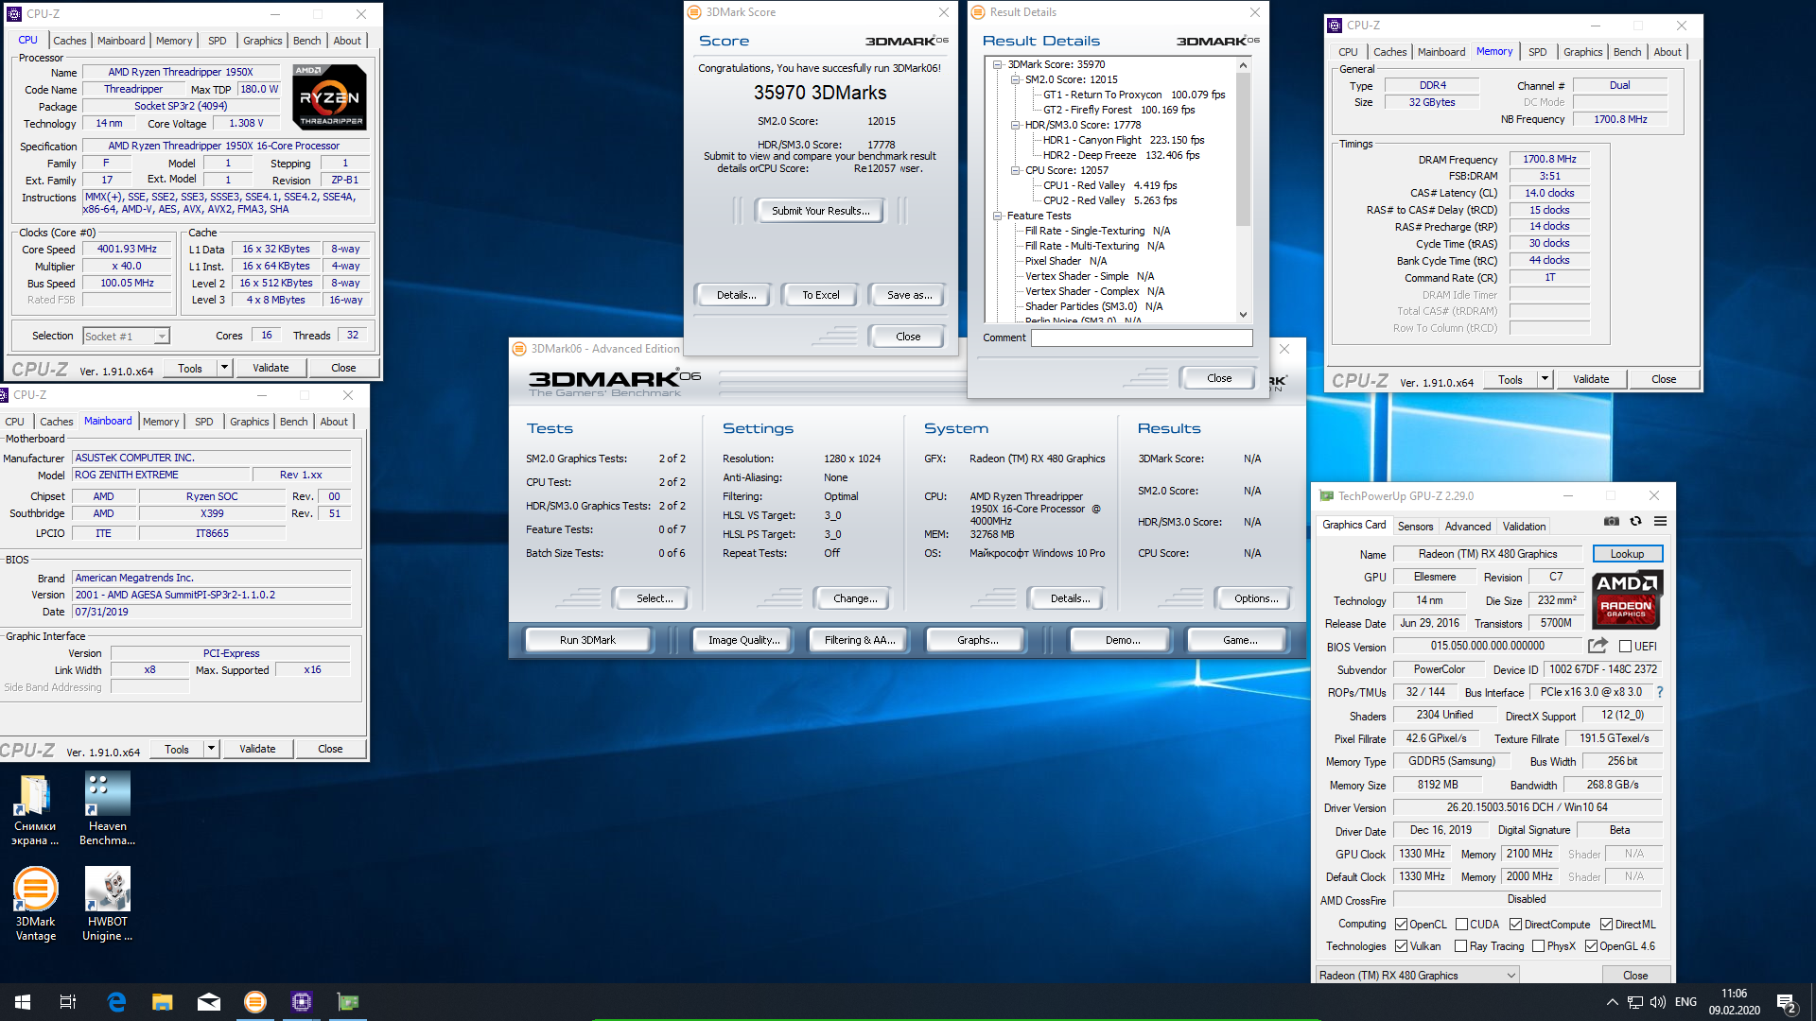
Task: Open the GPU-Z hamburger menu
Action: [1660, 521]
